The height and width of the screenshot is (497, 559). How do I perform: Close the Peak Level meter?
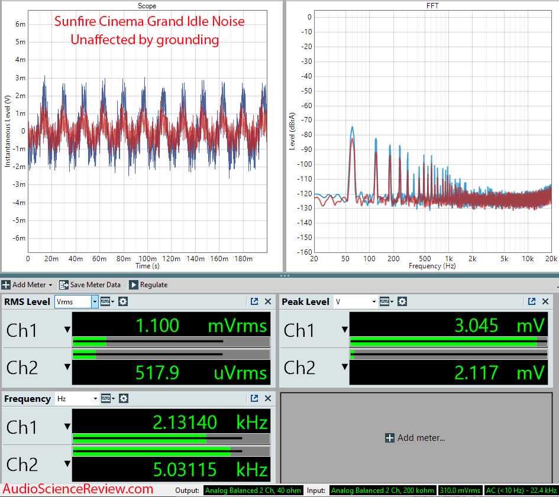tap(545, 302)
